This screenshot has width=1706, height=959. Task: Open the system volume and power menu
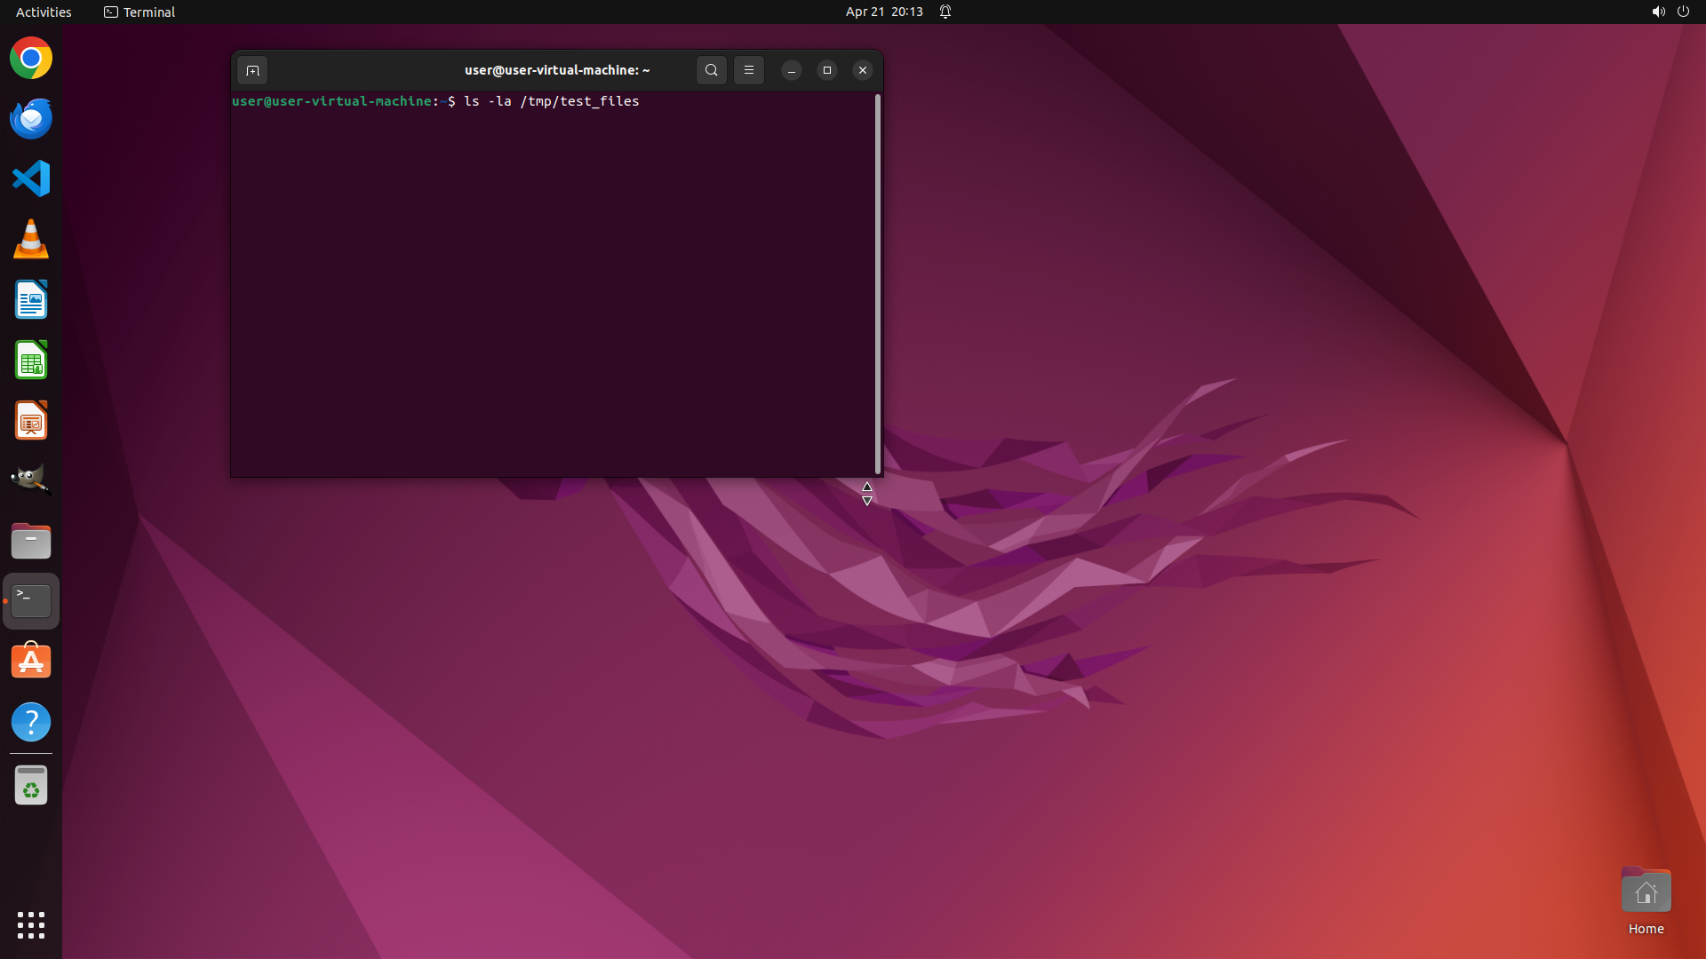[1670, 12]
